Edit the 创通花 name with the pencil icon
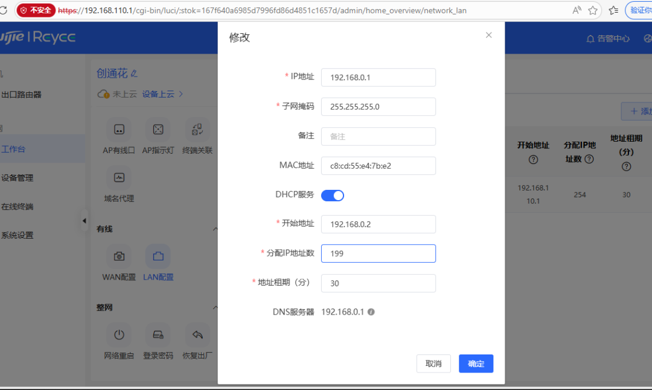652x390 pixels. [134, 74]
